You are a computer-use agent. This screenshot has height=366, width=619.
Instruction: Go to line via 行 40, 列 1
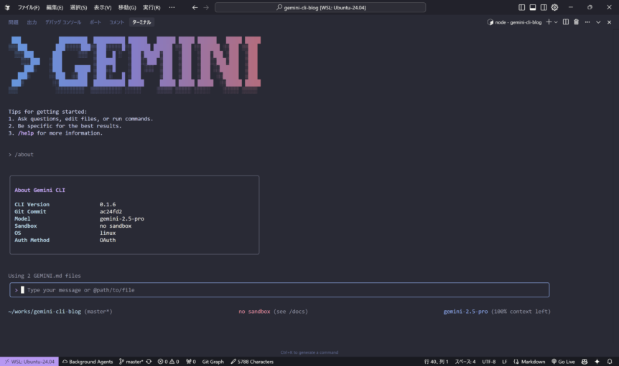click(436, 362)
